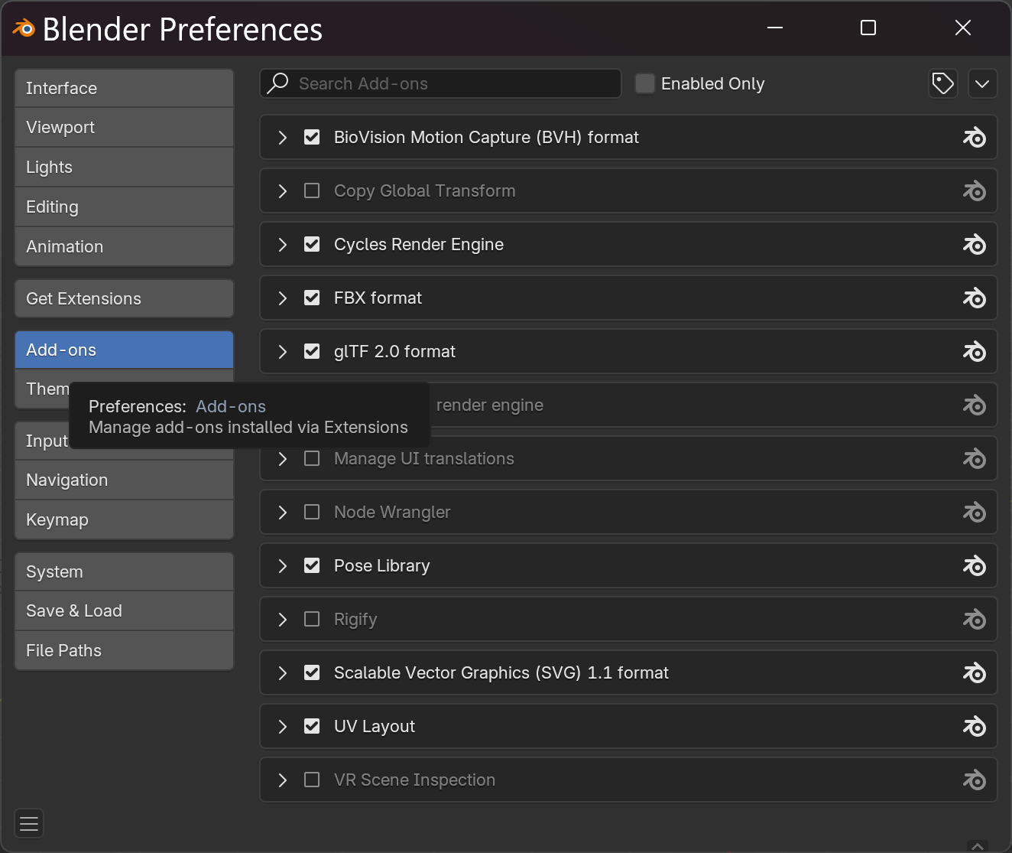
Task: Expand UV Layout details
Action: (x=283, y=726)
